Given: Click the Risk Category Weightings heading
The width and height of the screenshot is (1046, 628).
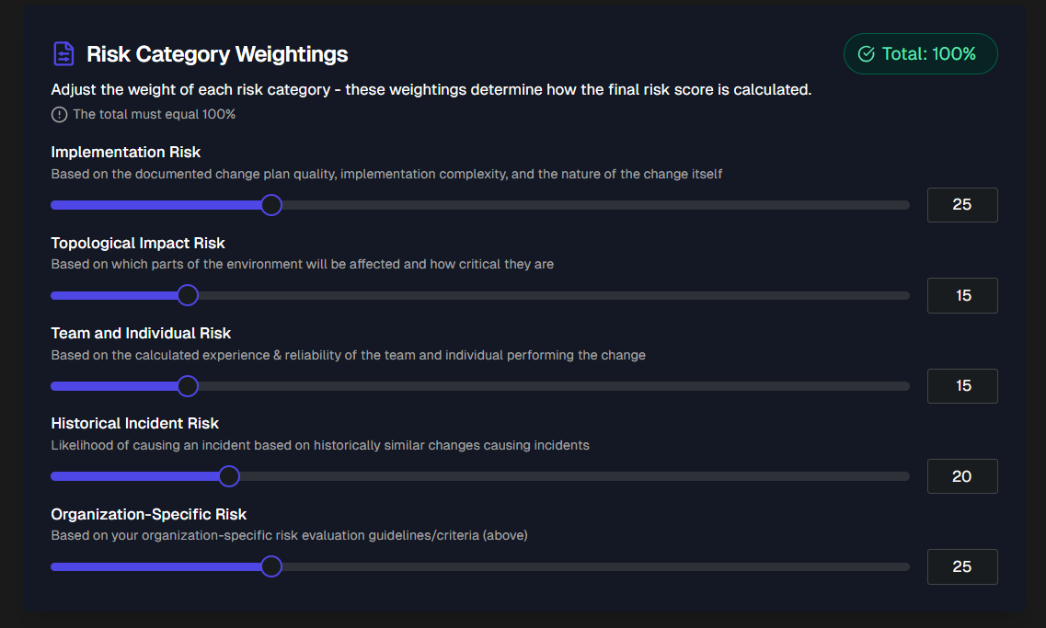Looking at the screenshot, I should 217,54.
